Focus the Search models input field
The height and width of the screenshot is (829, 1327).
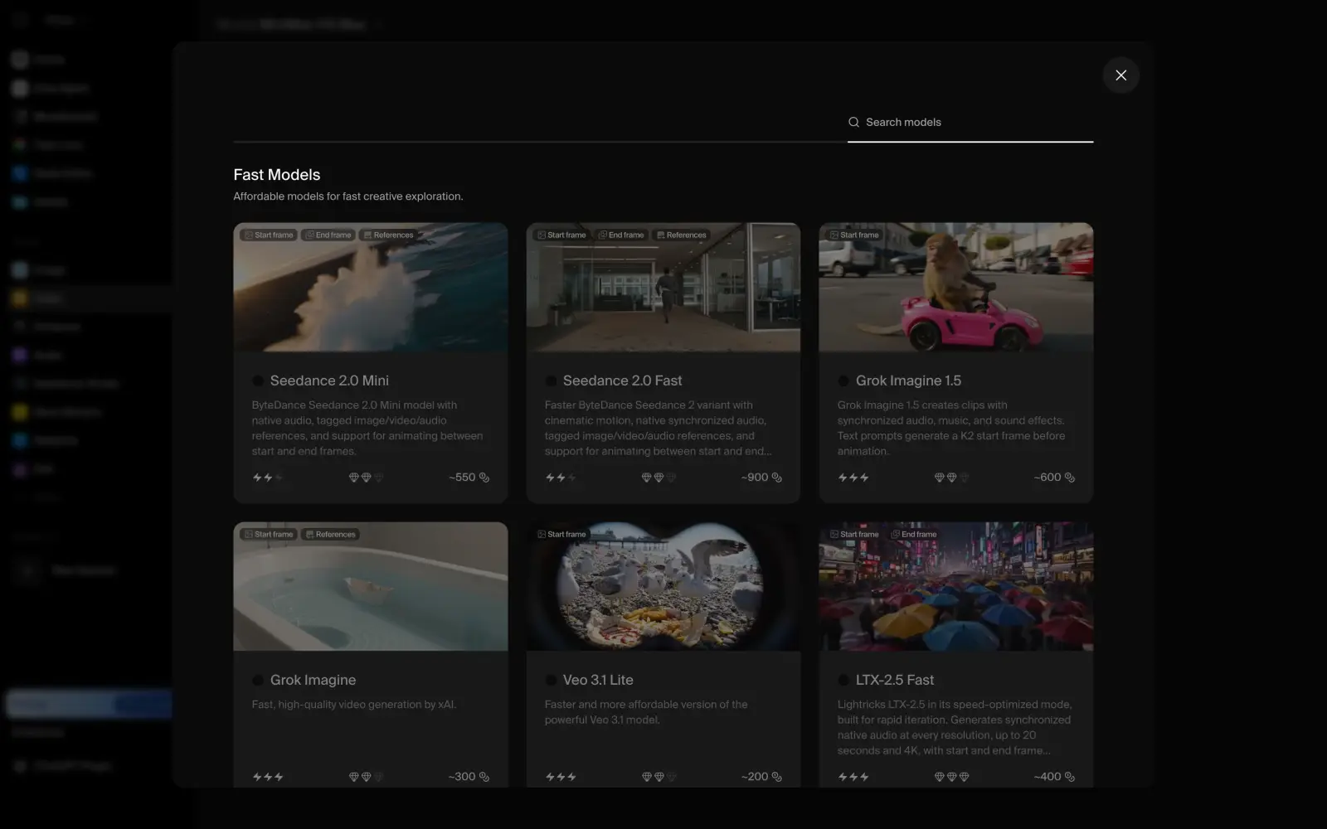point(970,122)
